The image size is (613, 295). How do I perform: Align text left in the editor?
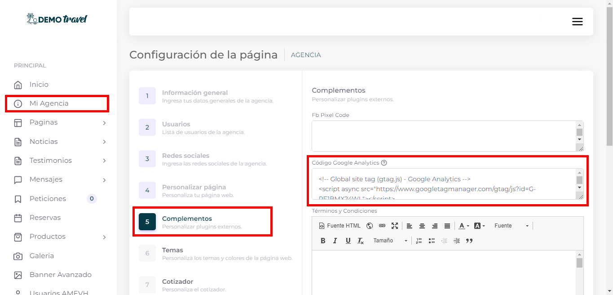(410, 226)
